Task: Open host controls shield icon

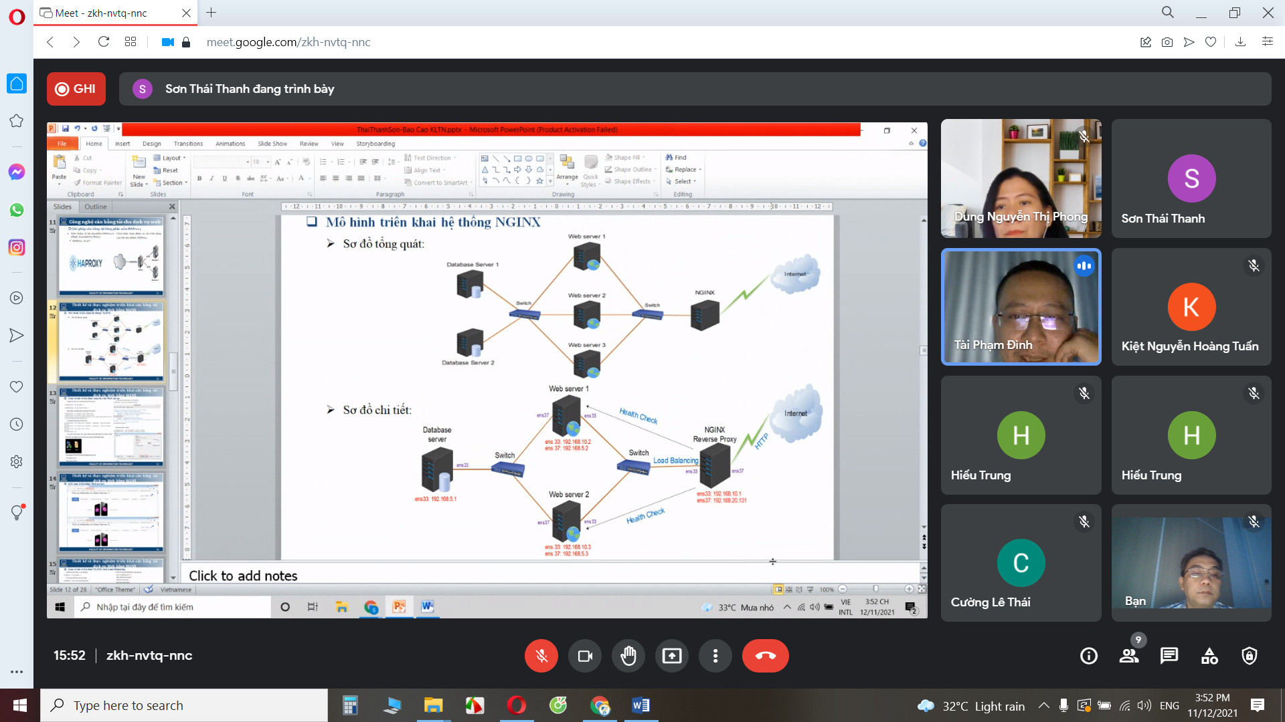Action: [x=1249, y=656]
